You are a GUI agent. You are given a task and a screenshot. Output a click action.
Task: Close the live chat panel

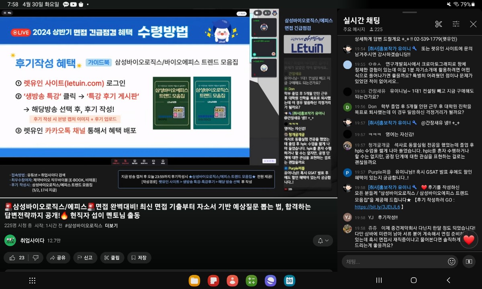point(473,24)
